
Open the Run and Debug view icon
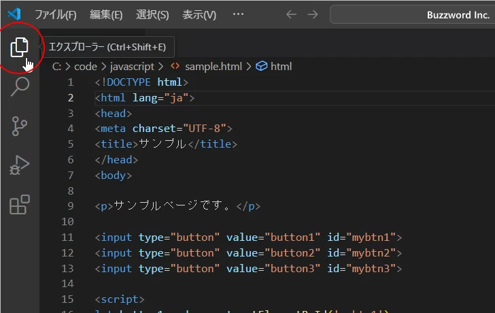[20, 165]
